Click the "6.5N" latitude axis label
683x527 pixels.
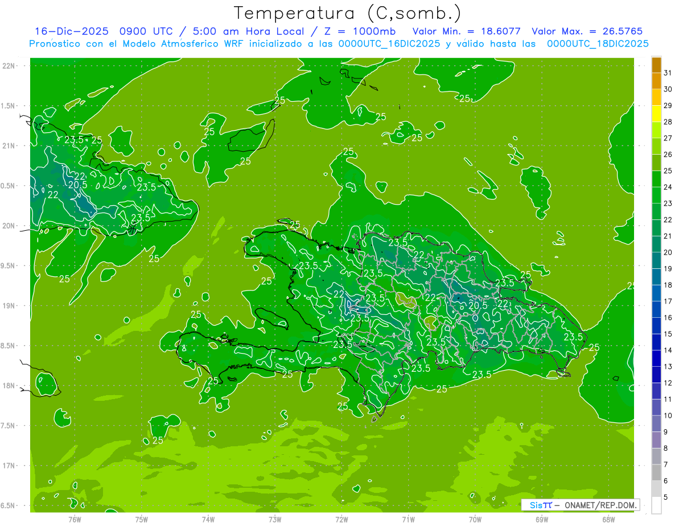coord(8,506)
